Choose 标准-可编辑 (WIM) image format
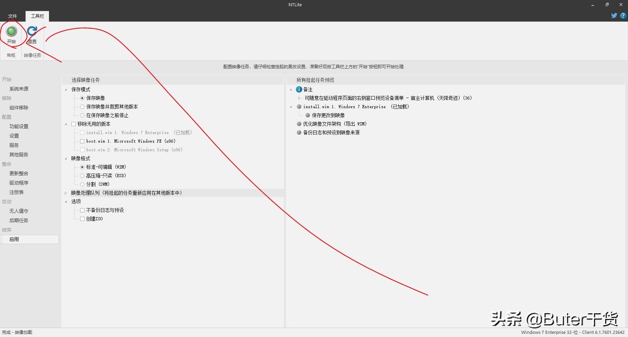Viewport: 628px width, 337px height. click(82, 167)
